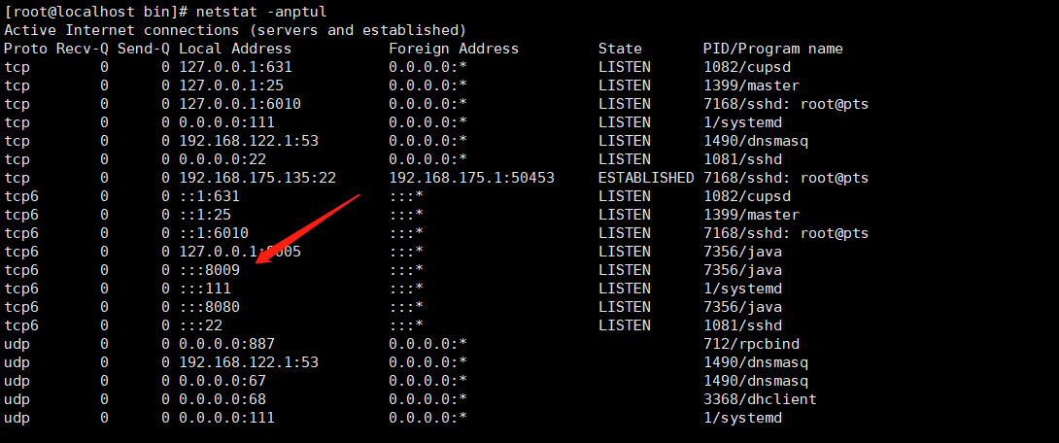
Task: Select 192.168.122.1:53 in the tcp row
Action: (x=249, y=141)
